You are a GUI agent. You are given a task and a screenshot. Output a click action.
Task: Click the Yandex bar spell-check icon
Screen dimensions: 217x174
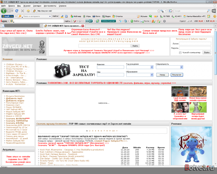tap(120, 21)
